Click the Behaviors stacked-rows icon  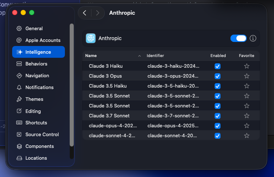[19, 64]
